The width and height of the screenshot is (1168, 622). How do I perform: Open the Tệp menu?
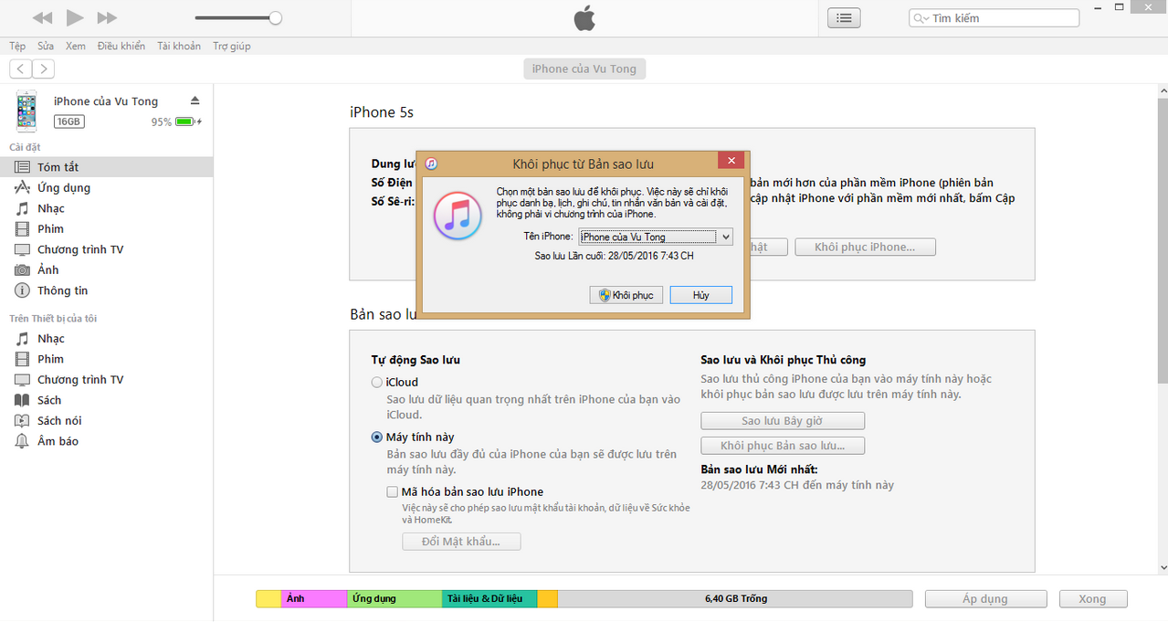tap(16, 45)
